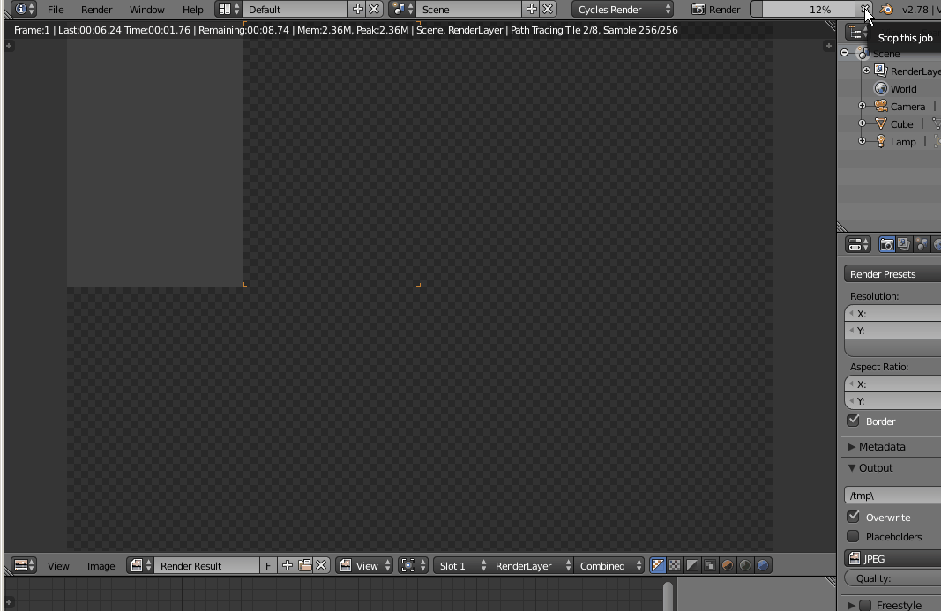The image size is (941, 611).
Task: Enable the Placeholders output option
Action: 854,536
